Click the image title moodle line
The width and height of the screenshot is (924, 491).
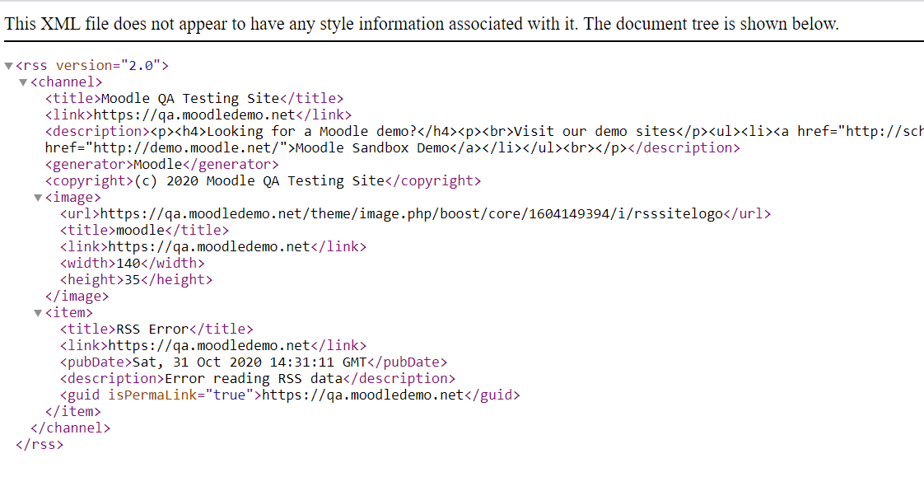pyautogui.click(x=144, y=231)
